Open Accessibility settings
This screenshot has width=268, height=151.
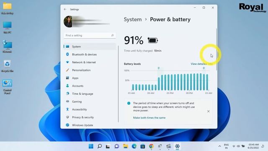(90, 109)
